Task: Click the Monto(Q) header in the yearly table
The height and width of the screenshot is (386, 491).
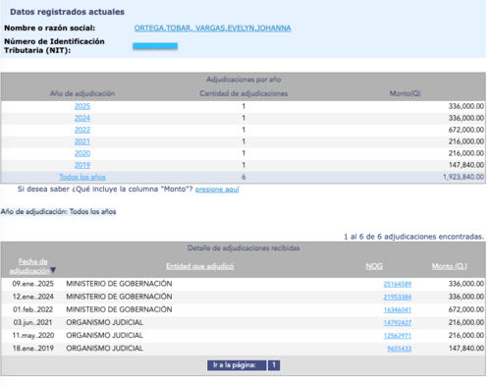Action: [405, 93]
